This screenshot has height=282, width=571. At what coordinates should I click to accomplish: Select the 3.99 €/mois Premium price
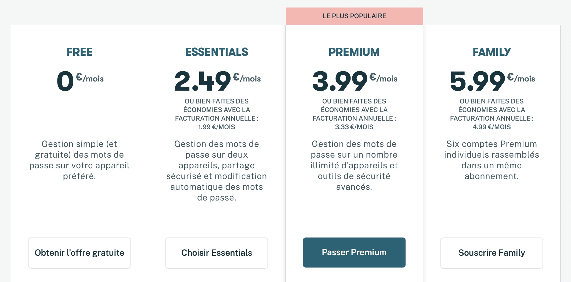354,81
